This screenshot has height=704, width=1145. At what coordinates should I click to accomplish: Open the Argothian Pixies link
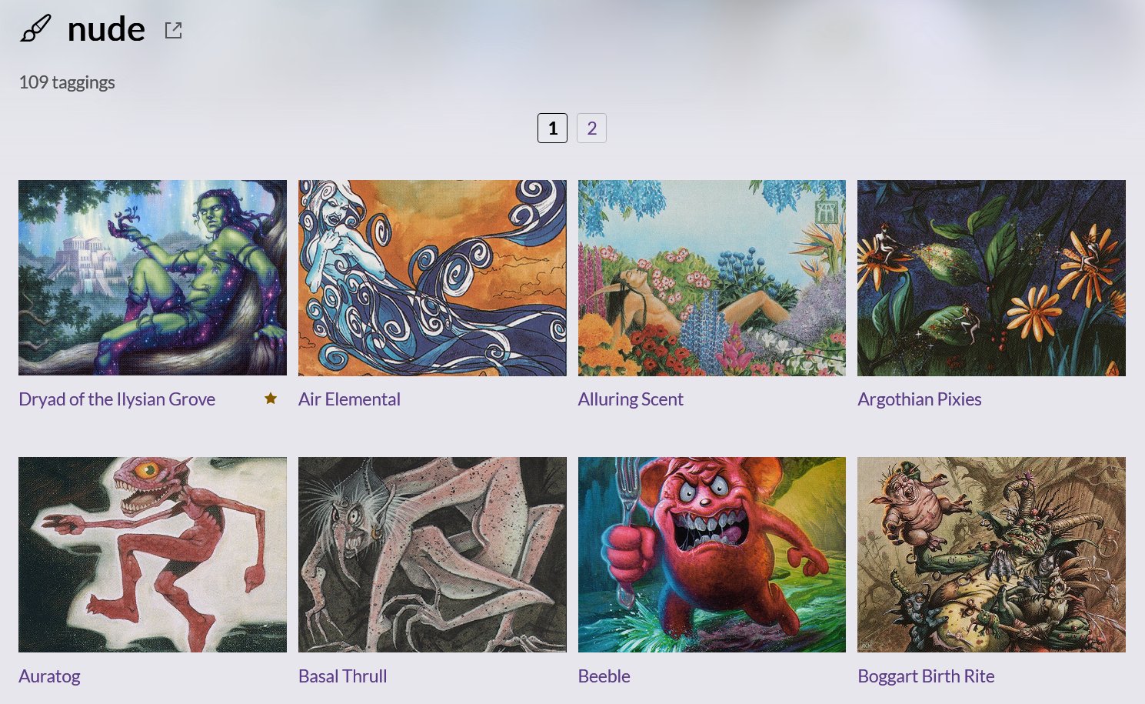[x=920, y=399]
